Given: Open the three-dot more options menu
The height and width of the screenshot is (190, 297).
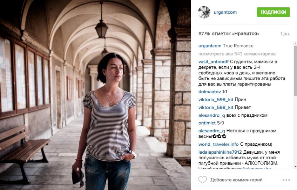Looking at the screenshot, I should (x=286, y=180).
